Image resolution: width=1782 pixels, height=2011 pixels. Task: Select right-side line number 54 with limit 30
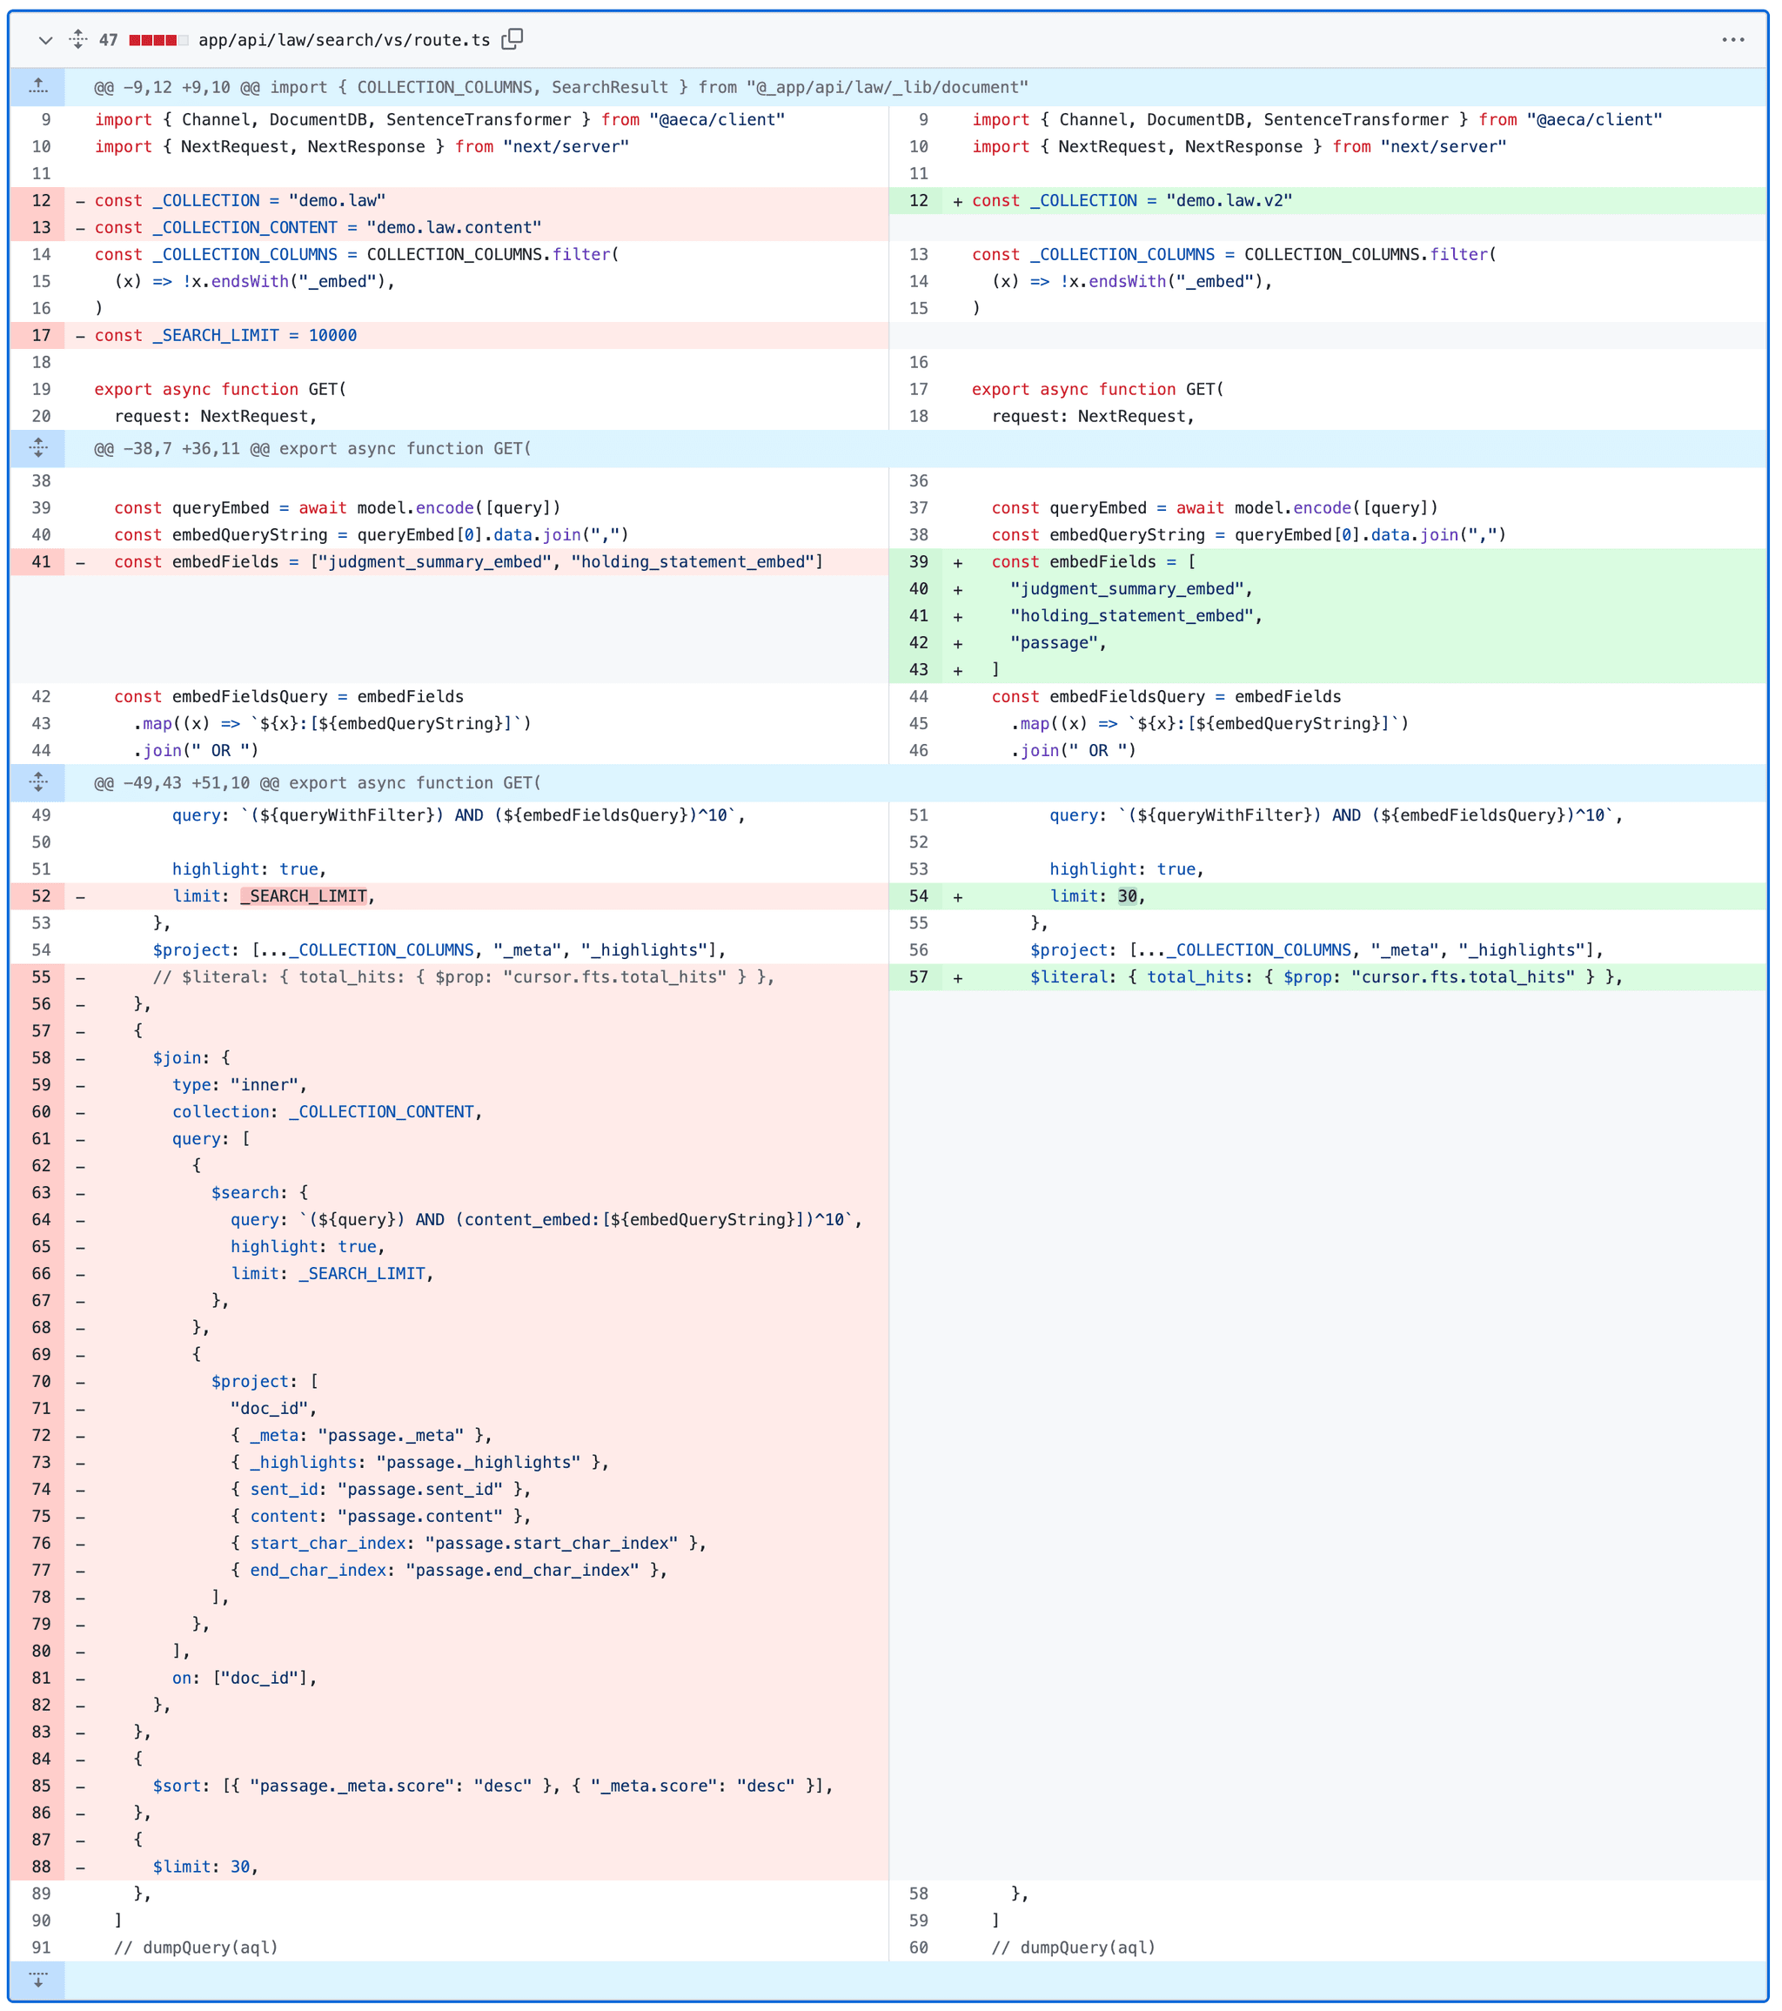tap(918, 896)
